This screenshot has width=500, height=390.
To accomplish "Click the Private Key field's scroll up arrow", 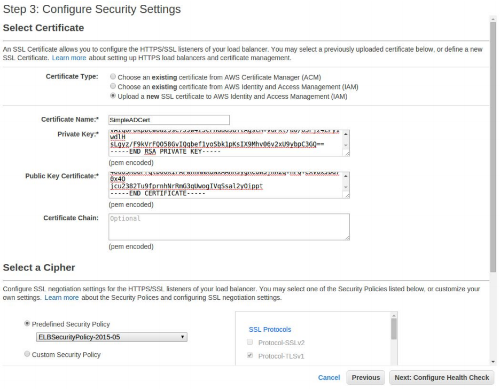I will point(346,134).
